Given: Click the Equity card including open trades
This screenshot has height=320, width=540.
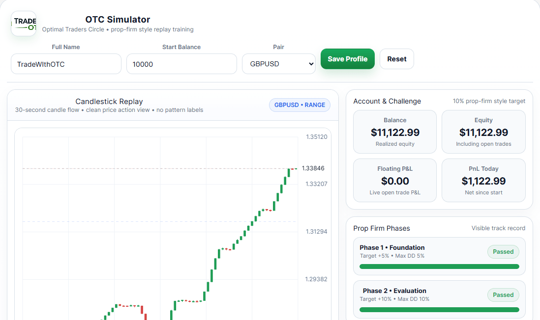Looking at the screenshot, I should [483, 132].
